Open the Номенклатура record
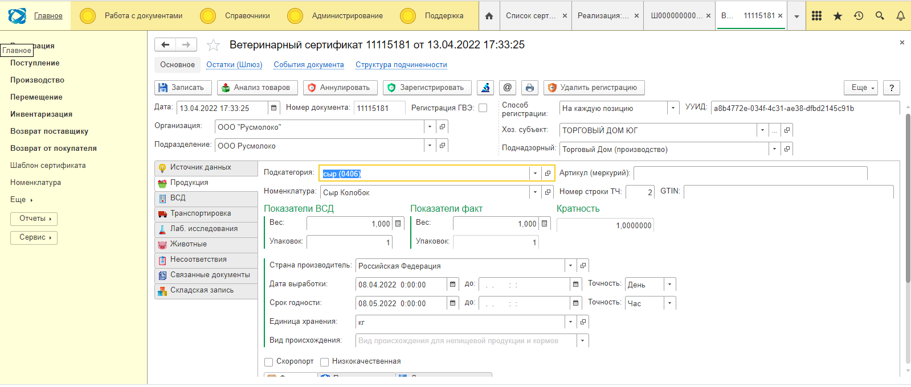 click(x=548, y=192)
